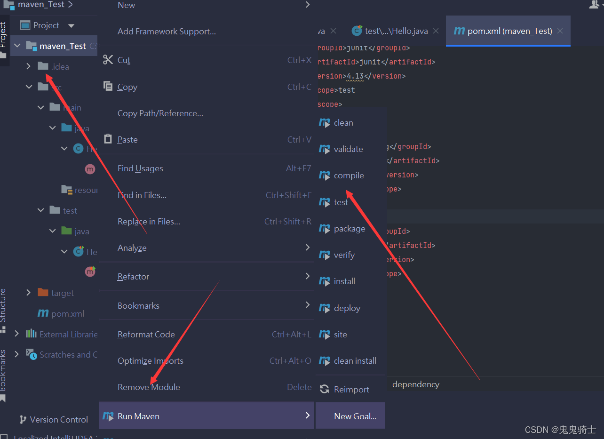Click the Copy pages icon

tap(108, 87)
